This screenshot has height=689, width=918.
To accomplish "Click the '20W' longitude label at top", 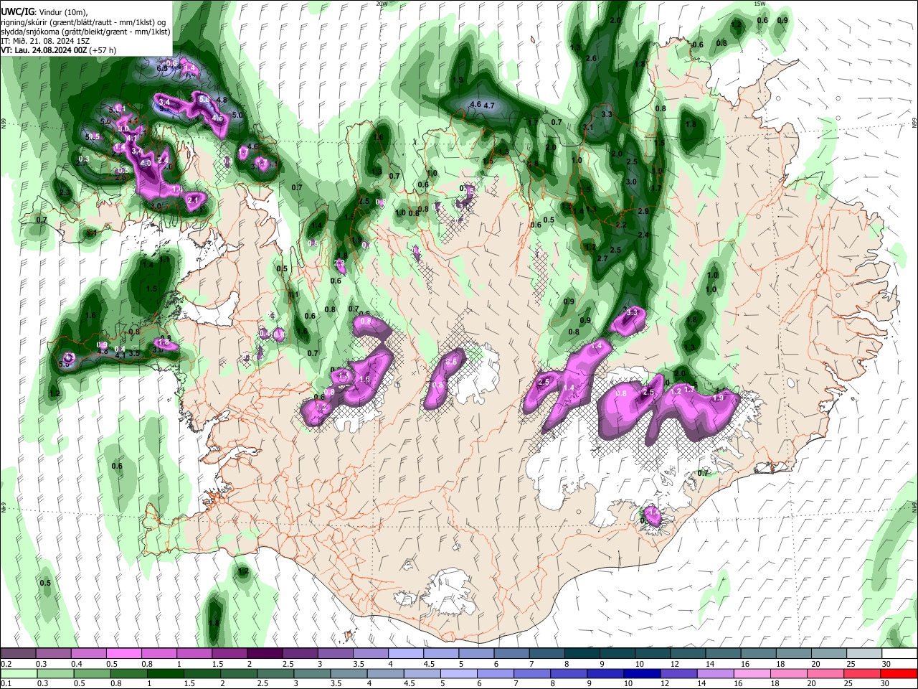I will click(x=382, y=3).
